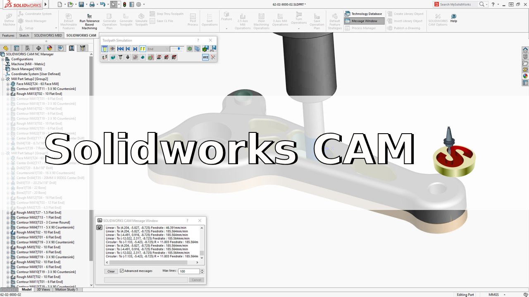Open the End dropdown in simulation
This screenshot has width=529, height=297.
158,49
